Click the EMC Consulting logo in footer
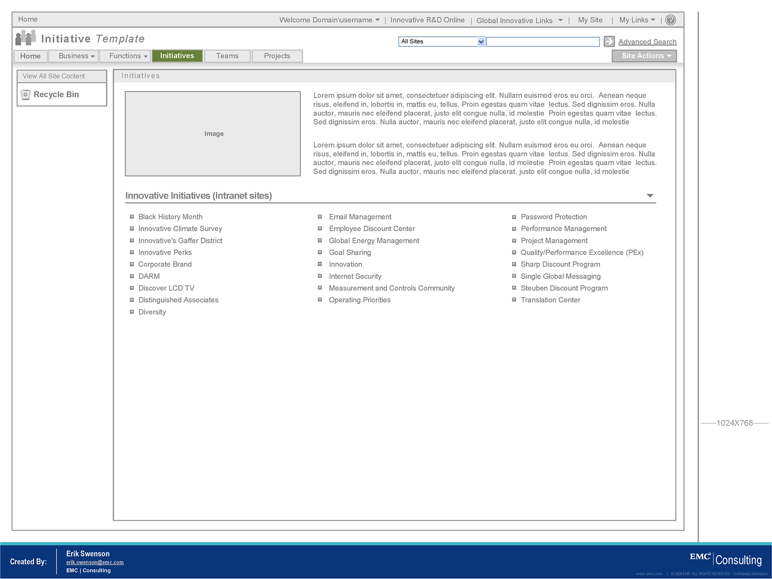The width and height of the screenshot is (772, 579). (725, 559)
